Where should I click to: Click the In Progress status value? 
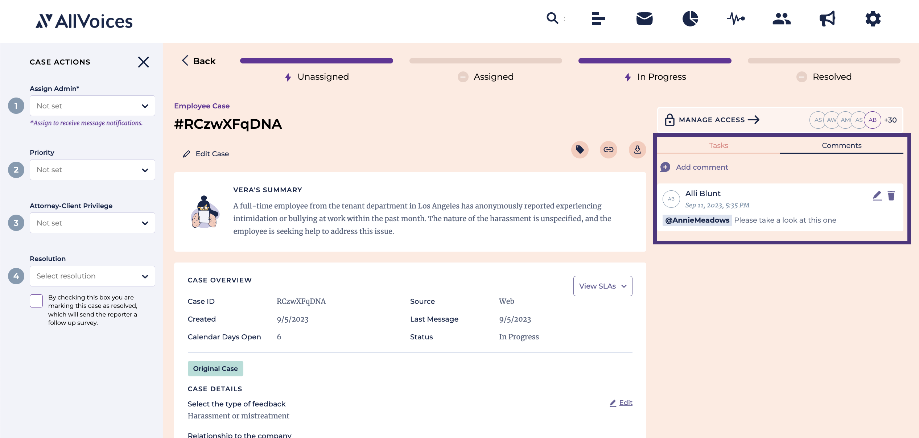click(519, 337)
